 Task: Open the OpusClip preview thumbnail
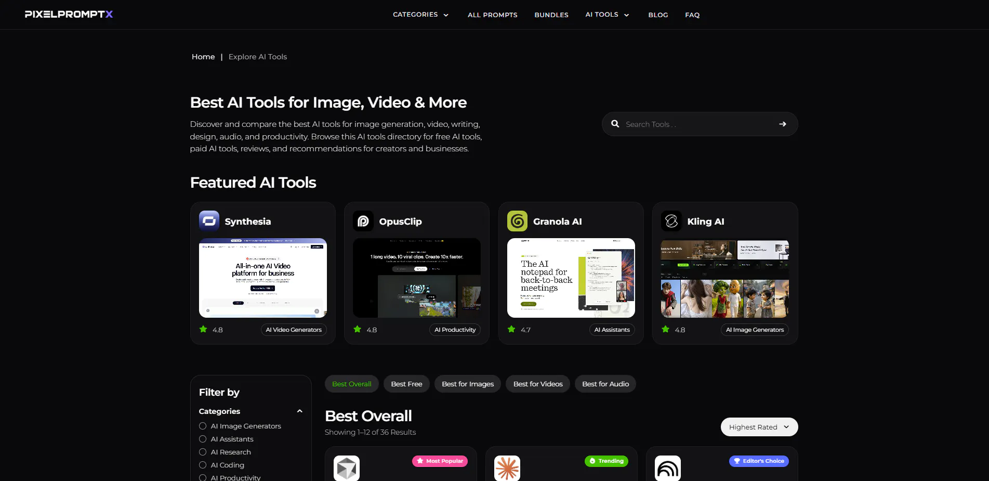point(417,278)
